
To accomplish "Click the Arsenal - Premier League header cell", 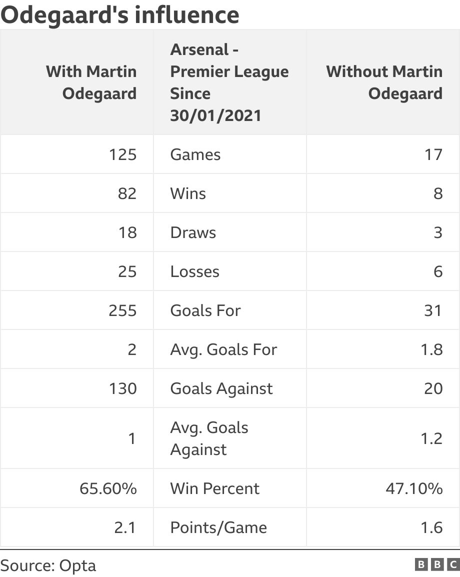I will point(229,82).
